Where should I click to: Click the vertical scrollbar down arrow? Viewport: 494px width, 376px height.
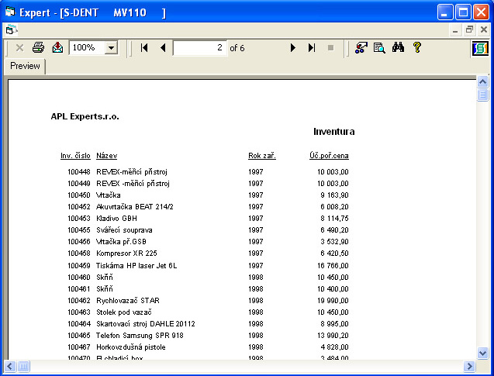point(482,353)
